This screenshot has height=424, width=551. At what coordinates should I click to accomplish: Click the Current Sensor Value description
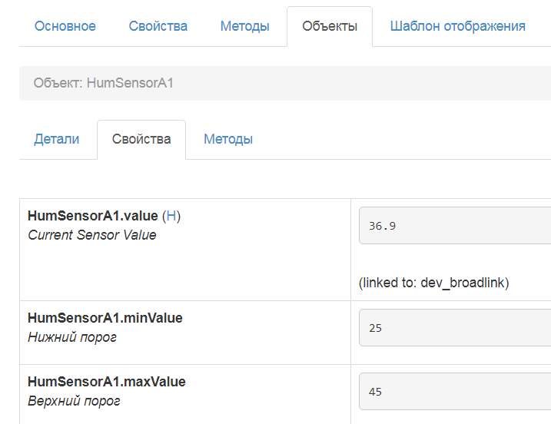91,235
